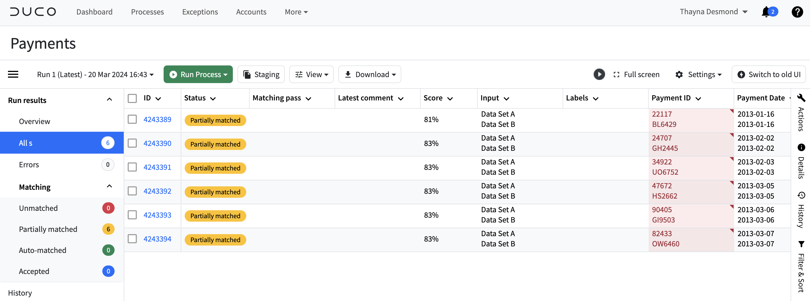810x301 pixels.
Task: Open Thayna Desmond user menu
Action: point(713,12)
